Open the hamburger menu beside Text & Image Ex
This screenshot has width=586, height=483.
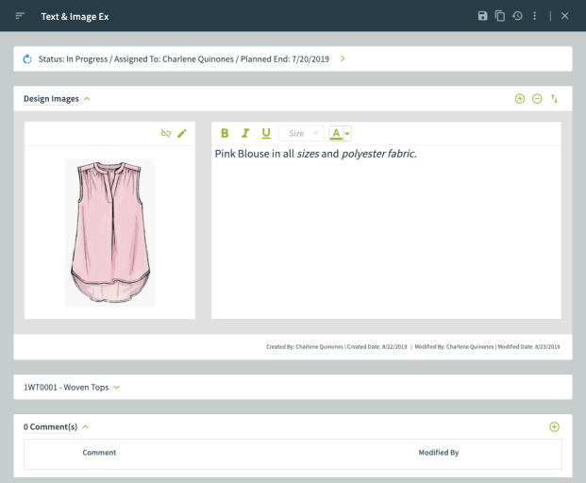20,16
